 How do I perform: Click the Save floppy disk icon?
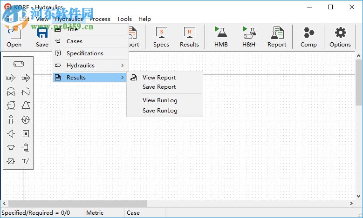(x=42, y=33)
